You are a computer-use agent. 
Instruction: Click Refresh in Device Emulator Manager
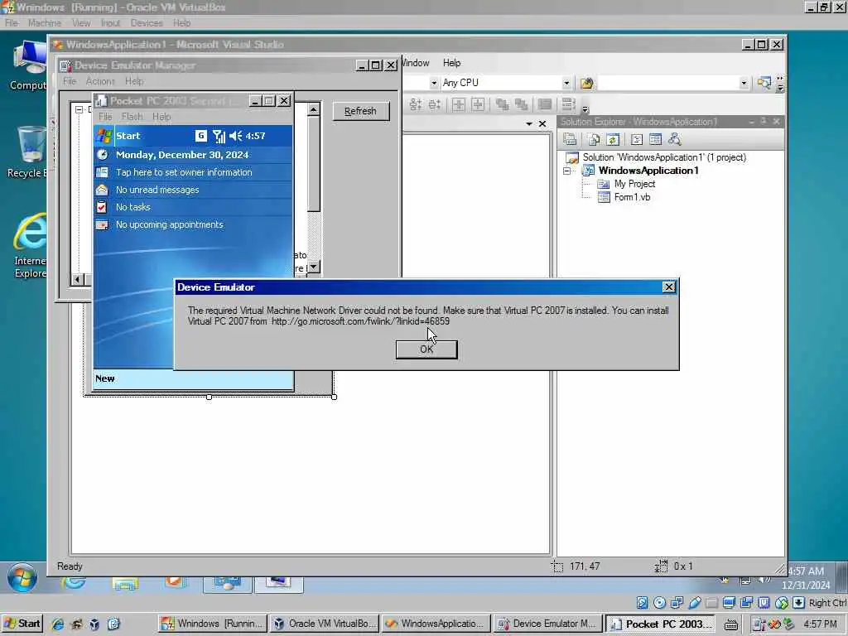361,111
